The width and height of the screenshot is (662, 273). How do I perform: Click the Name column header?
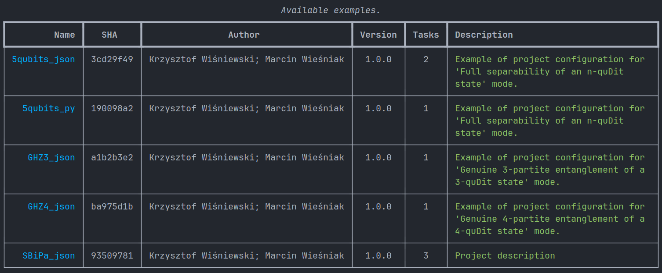(x=65, y=35)
